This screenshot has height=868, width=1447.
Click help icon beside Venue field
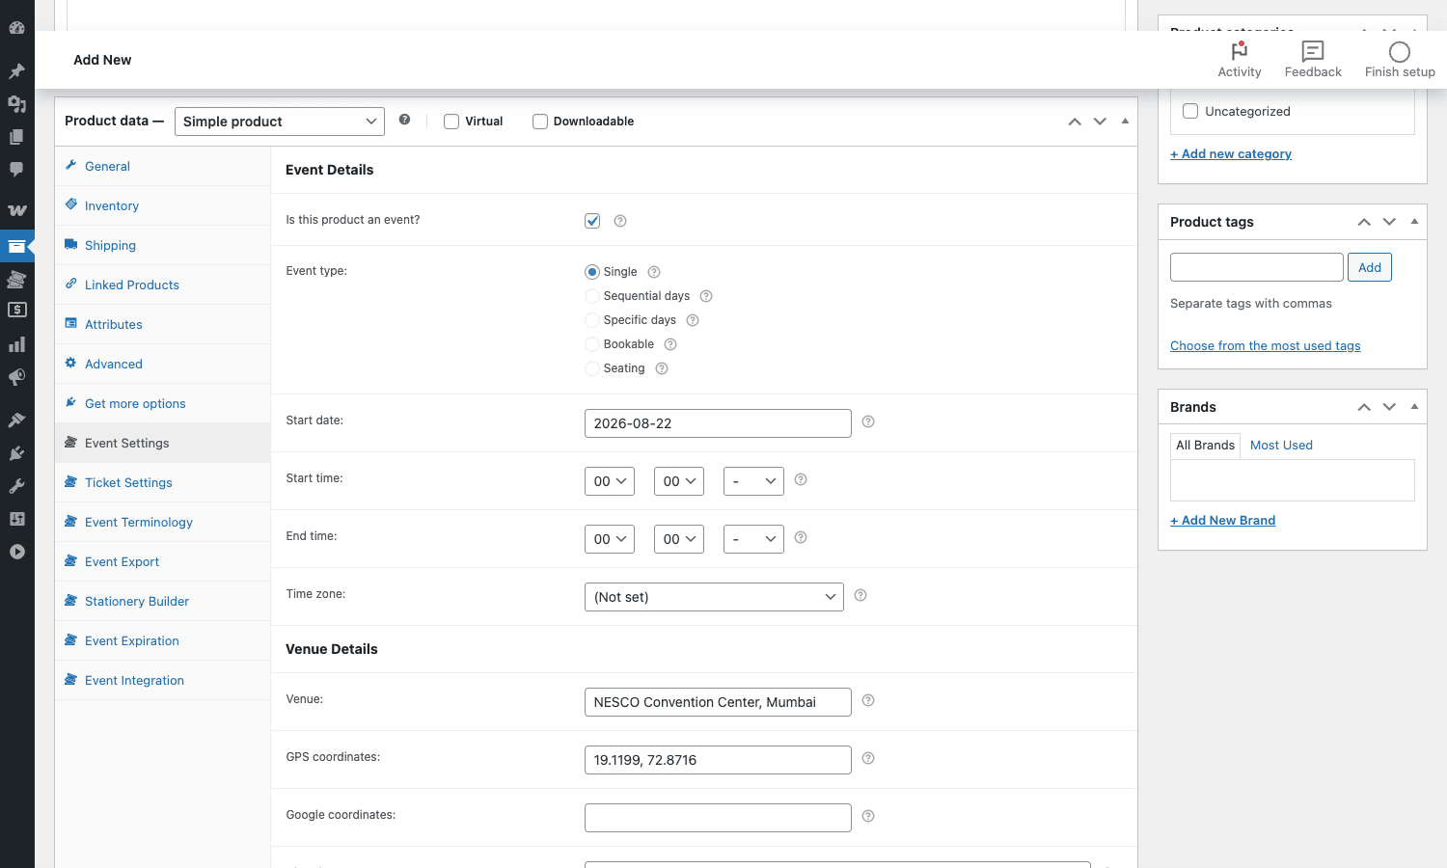click(868, 700)
